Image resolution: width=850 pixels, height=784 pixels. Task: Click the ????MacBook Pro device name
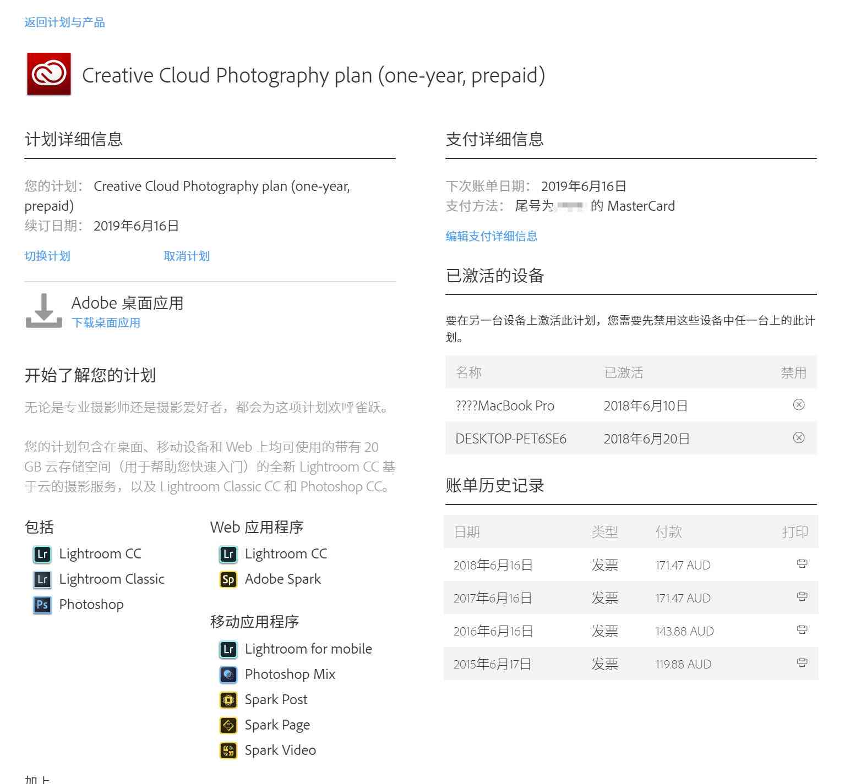pyautogui.click(x=505, y=405)
